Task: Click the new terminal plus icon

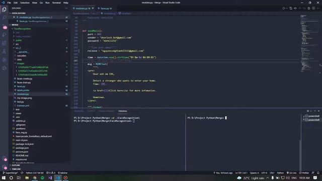Action: 307,111
